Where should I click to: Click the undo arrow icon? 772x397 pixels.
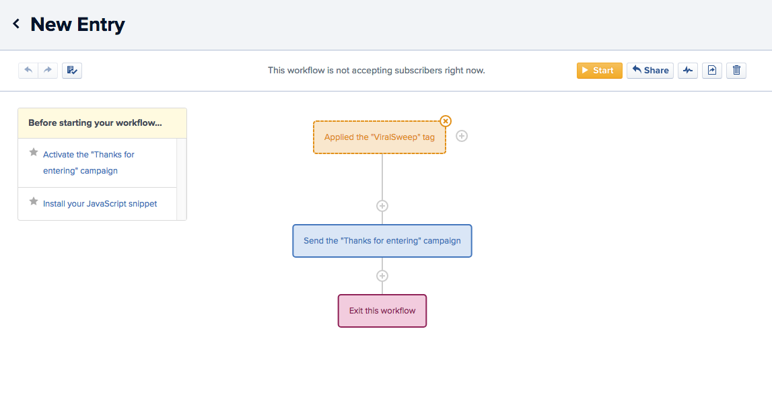pyautogui.click(x=28, y=70)
